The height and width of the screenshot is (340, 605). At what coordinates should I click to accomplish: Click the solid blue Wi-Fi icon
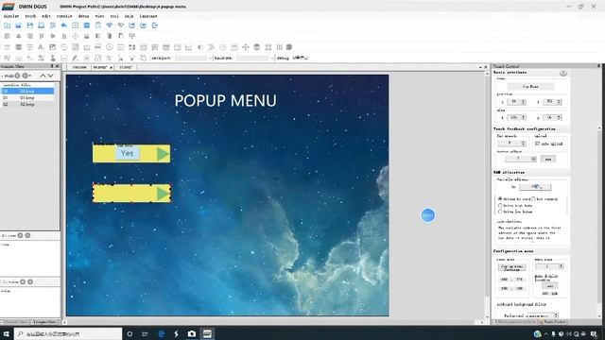tap(110, 25)
